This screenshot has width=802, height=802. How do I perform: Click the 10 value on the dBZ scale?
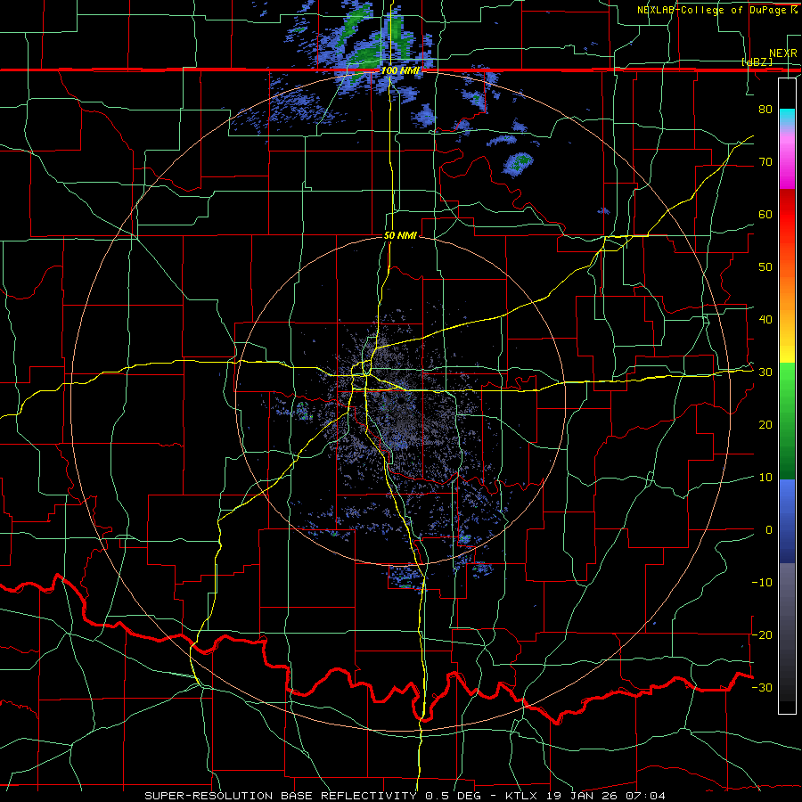(765, 478)
